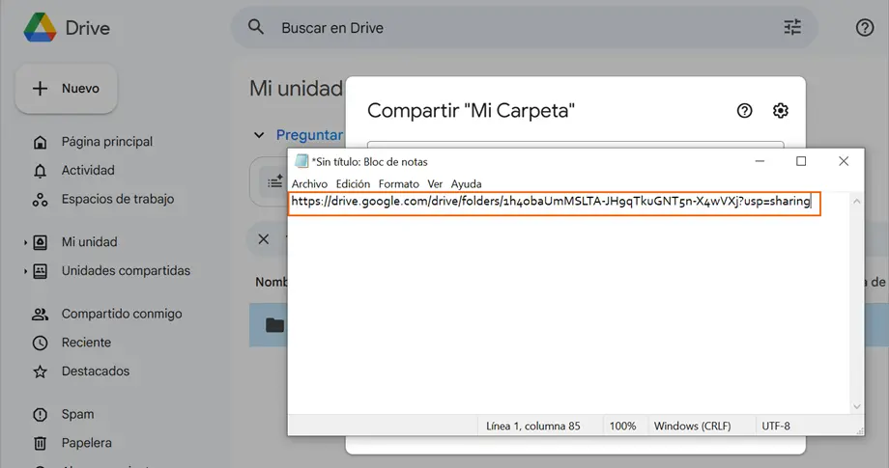
Task: Click the Compartir "Mi Carpeta" dialog title
Action: (471, 110)
